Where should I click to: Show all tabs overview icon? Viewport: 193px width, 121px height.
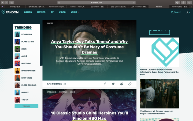(189, 2)
